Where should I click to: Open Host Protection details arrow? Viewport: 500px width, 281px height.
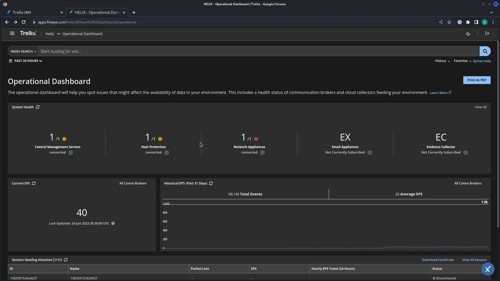(x=166, y=153)
